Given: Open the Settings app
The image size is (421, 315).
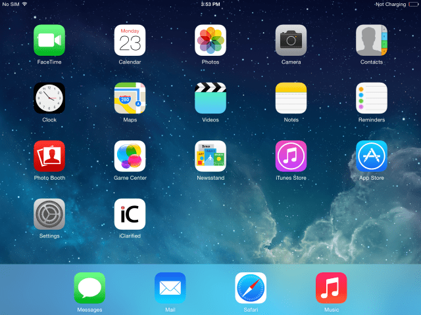Looking at the screenshot, I should (49, 214).
